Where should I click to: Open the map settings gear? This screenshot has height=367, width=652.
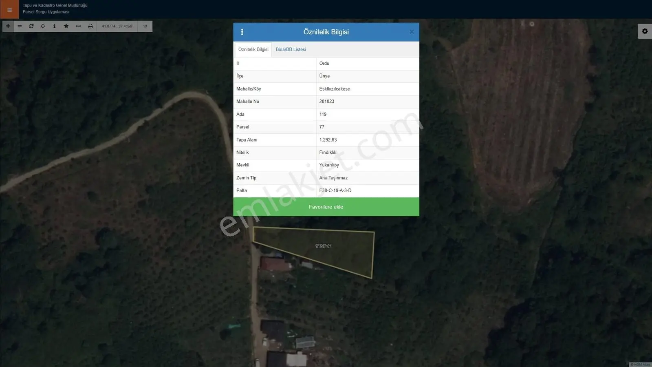pos(645,31)
